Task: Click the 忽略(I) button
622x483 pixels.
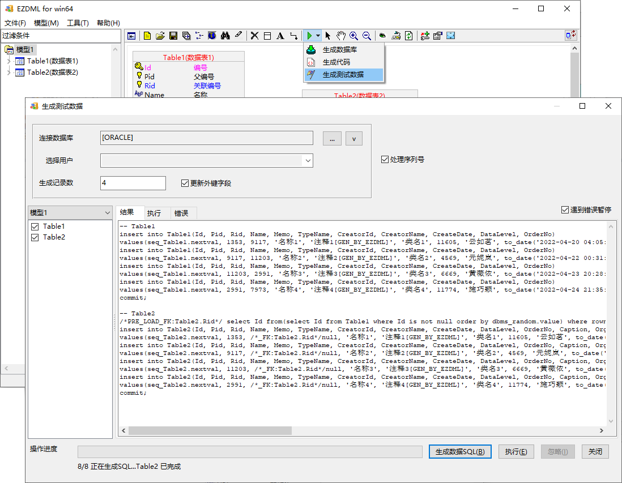Action: [x=558, y=452]
